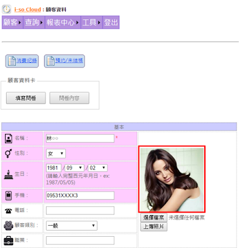Click the 基本 section header
Image resolution: width=239 pixels, height=248 pixels.
[x=119, y=126]
